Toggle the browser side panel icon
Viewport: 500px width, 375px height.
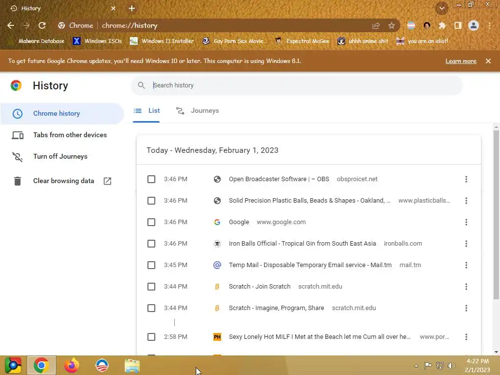(x=458, y=25)
